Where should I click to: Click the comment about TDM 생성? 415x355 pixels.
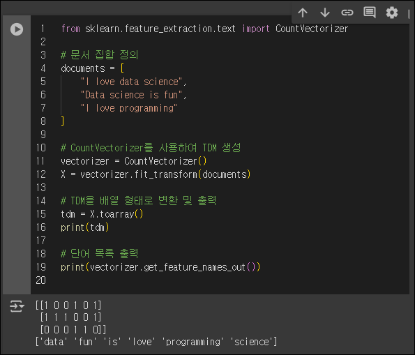click(x=151, y=148)
